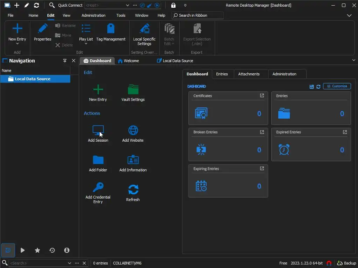
Task: Click Add Information action
Action: coord(133,163)
